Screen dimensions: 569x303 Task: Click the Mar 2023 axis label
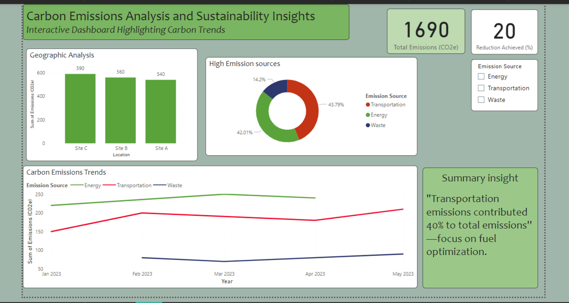[224, 274]
